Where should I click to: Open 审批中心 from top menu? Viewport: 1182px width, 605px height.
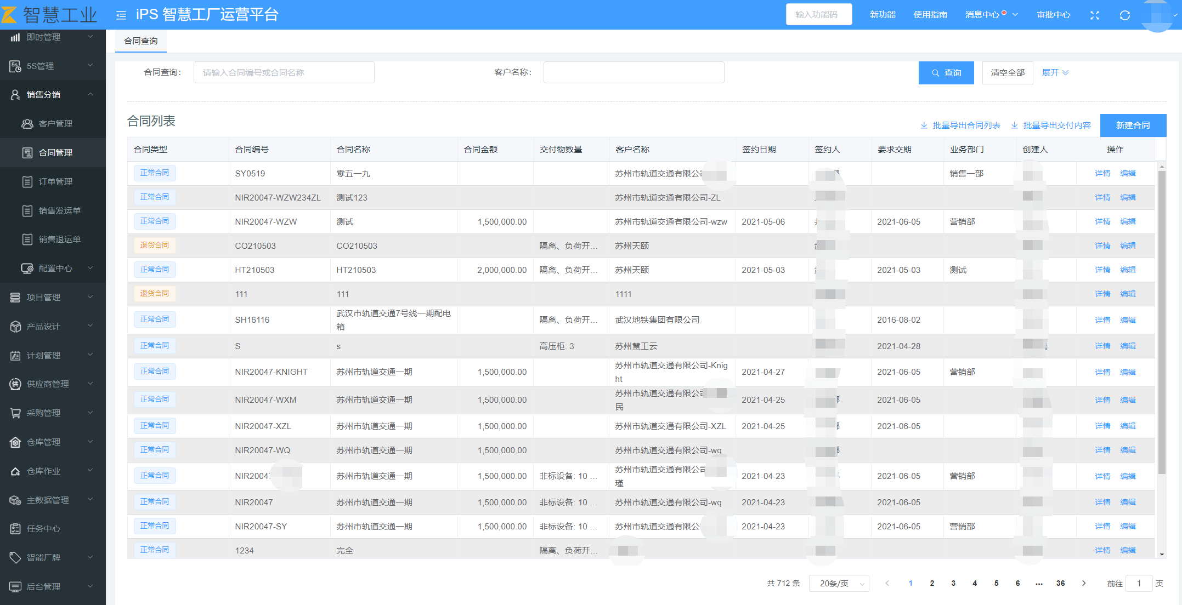pos(1053,15)
